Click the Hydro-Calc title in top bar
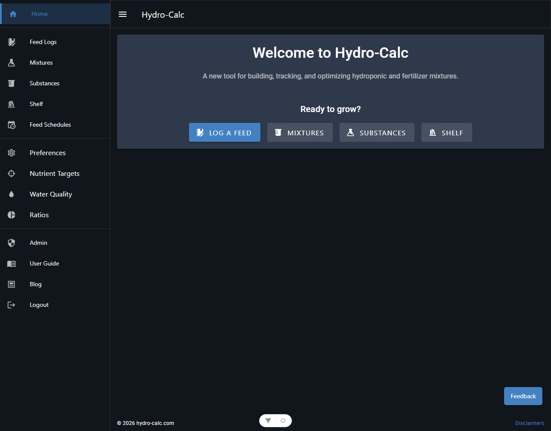Image resolution: width=551 pixels, height=431 pixels. (163, 15)
